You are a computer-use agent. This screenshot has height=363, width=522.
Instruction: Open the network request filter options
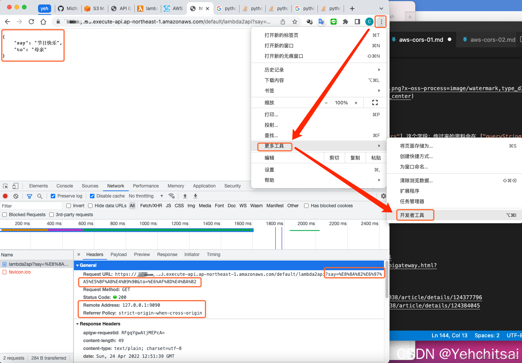[29, 196]
